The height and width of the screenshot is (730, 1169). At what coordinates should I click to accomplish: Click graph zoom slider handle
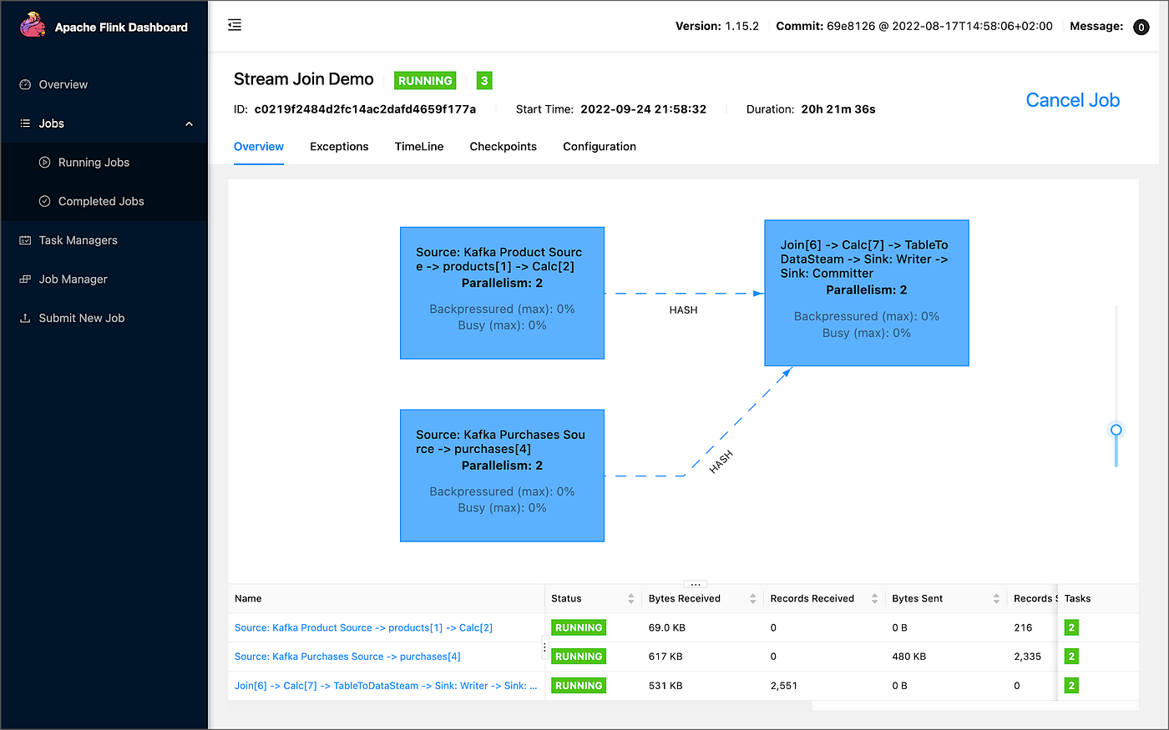click(x=1116, y=430)
